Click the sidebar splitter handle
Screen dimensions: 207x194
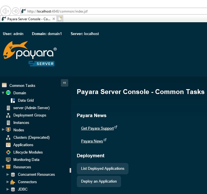click(70, 170)
